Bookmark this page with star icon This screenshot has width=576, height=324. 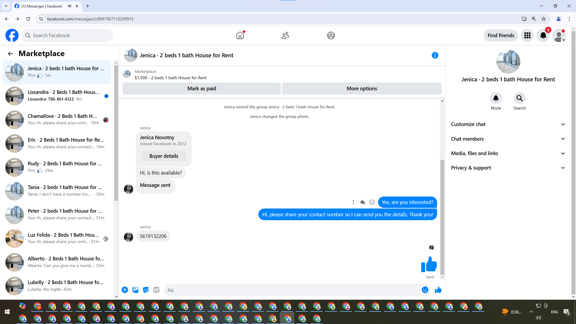pos(544,19)
